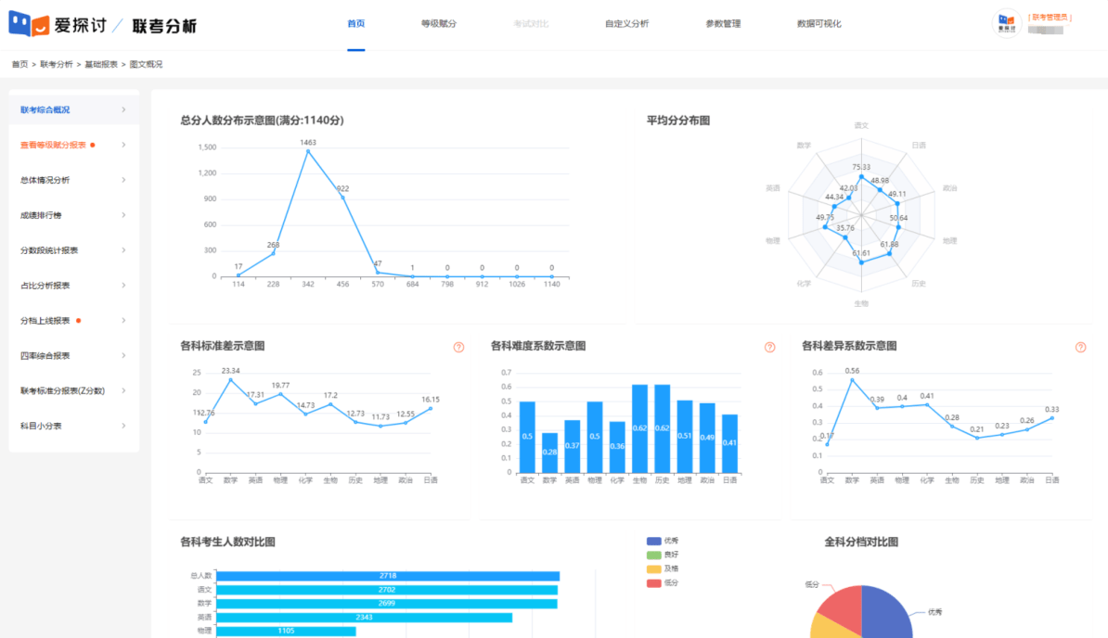Open help icon for 各科难度系数示意图
The width and height of the screenshot is (1108, 638).
coord(769,347)
